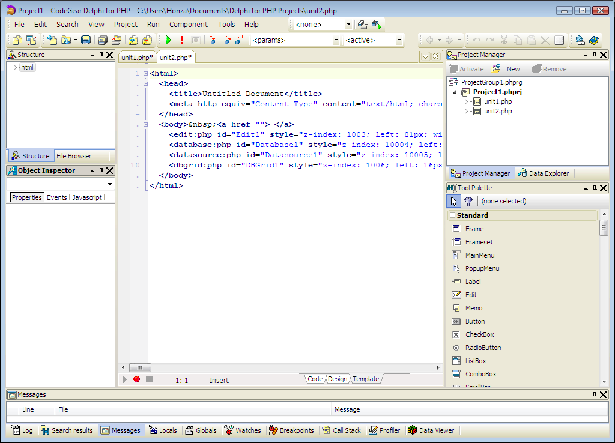Click the play macro triangle in editor status bar
The image size is (615, 443).
click(x=125, y=379)
